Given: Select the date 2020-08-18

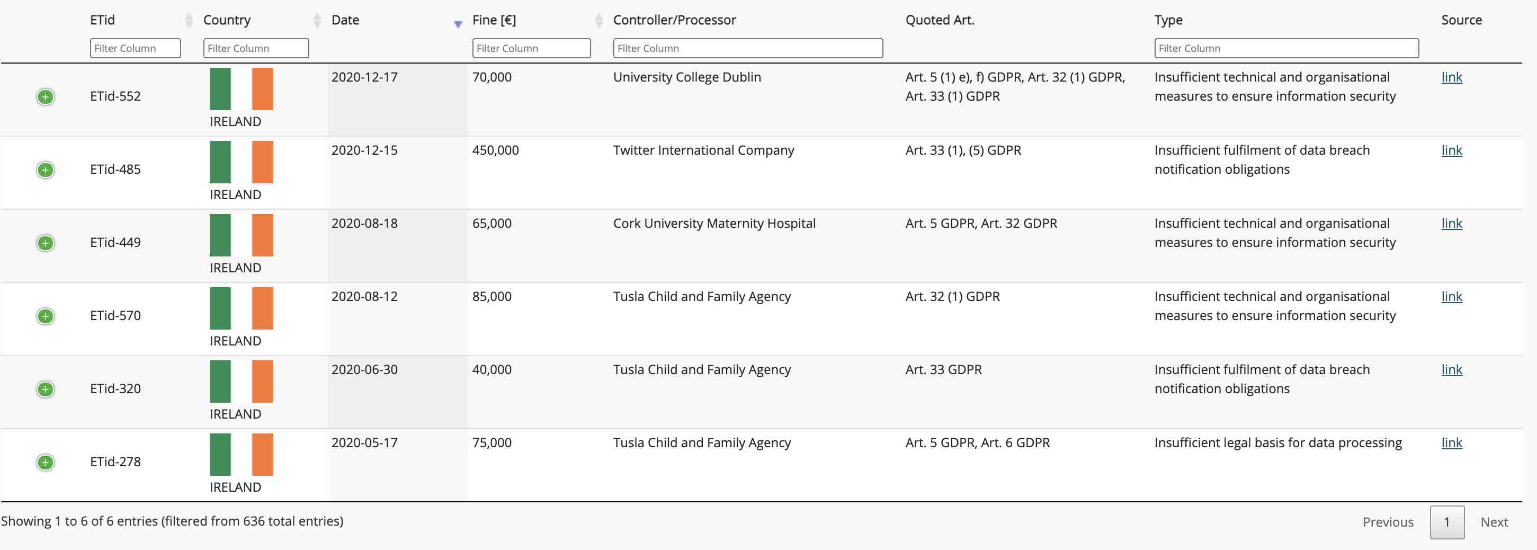Looking at the screenshot, I should click(364, 224).
